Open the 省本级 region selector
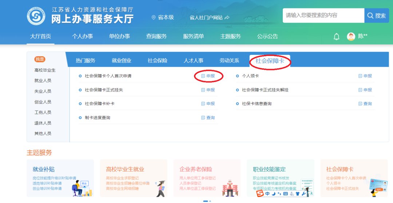The height and width of the screenshot is (203, 393). [x=163, y=17]
